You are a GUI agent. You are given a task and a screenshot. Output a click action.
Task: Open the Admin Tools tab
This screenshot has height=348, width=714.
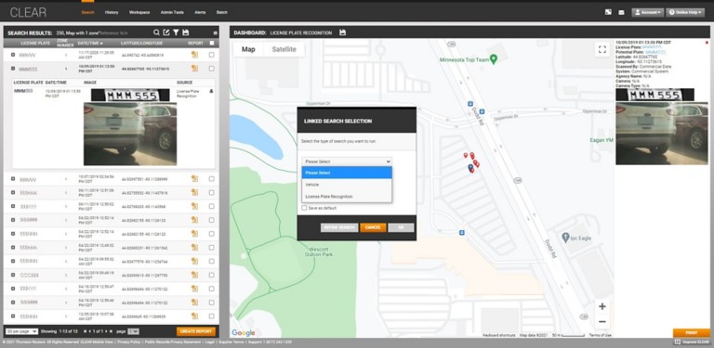[172, 12]
